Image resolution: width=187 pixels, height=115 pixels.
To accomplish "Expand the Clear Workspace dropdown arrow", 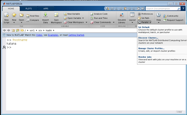I will coord(86,22).
